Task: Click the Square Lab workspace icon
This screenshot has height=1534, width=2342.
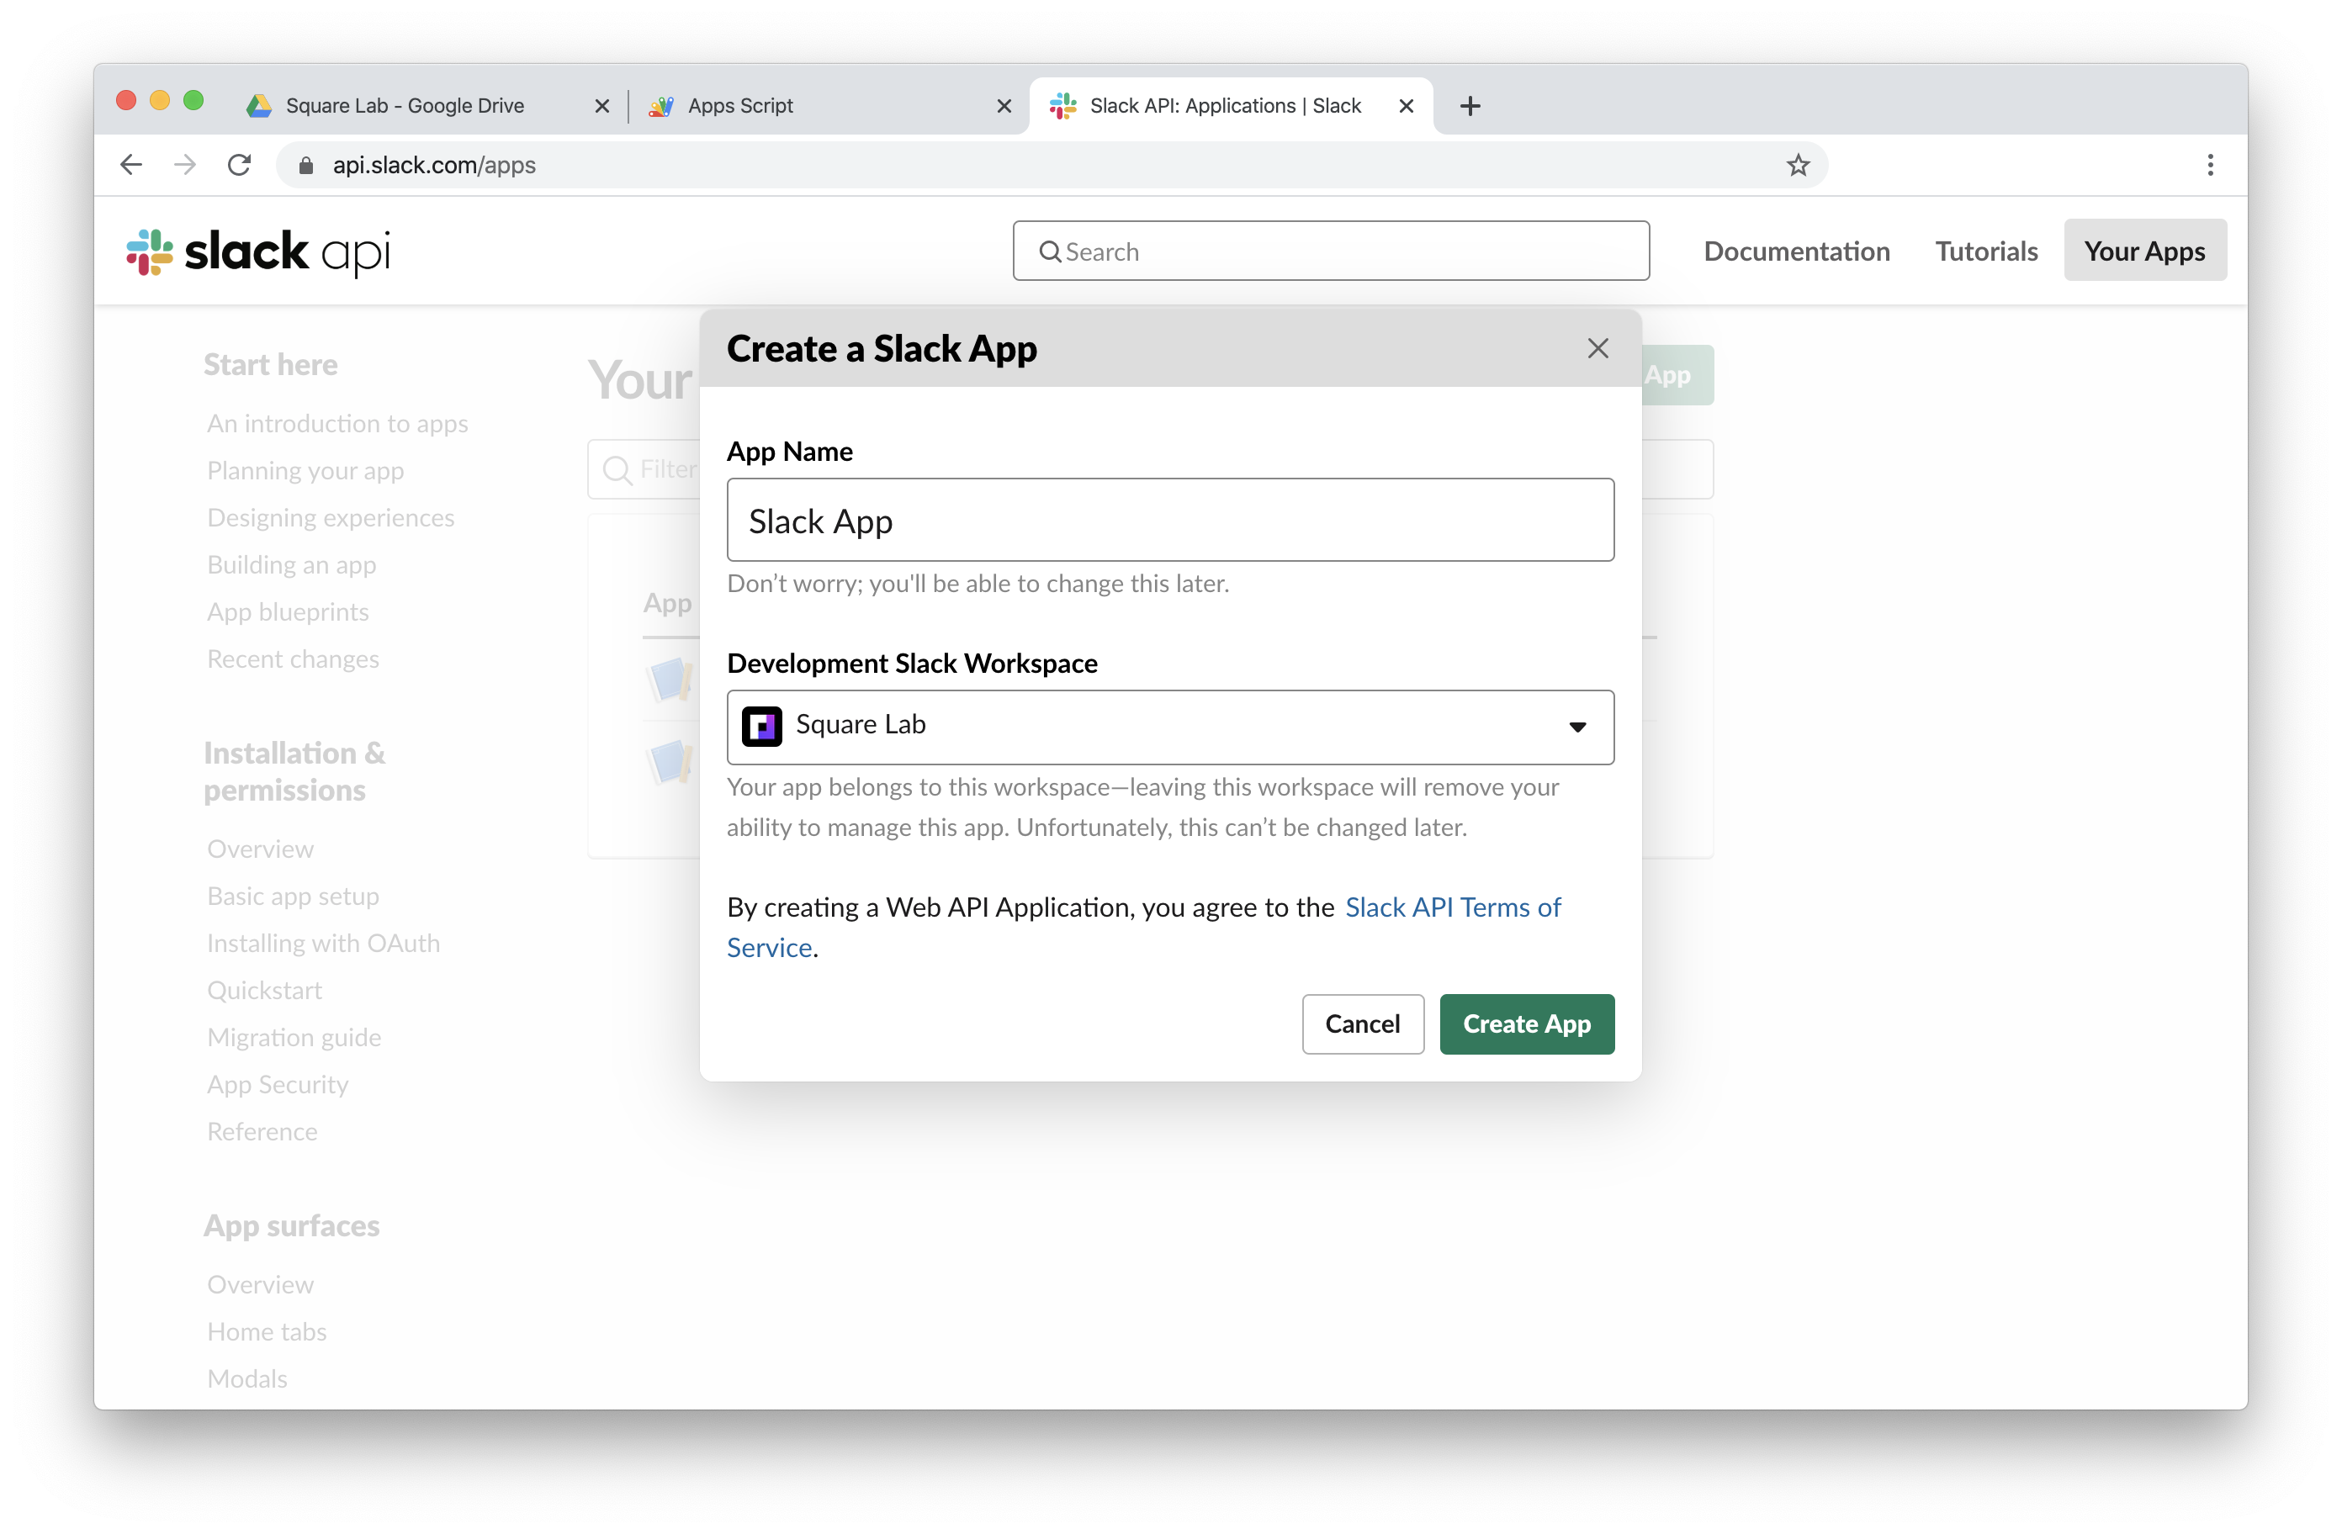Action: [x=764, y=722]
